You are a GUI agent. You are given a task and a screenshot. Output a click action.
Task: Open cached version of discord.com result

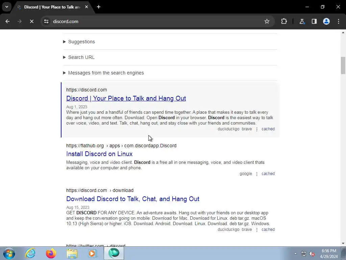pos(268,129)
